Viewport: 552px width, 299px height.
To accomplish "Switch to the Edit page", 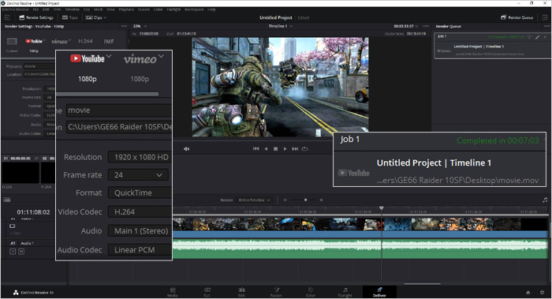I will (x=241, y=292).
